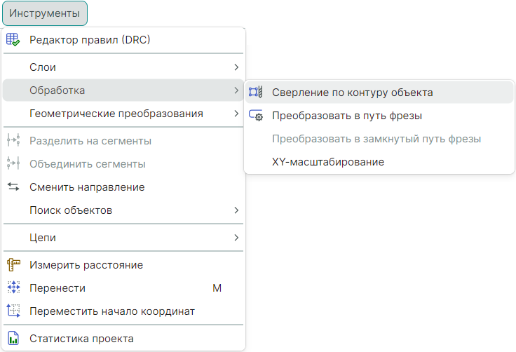Expand the Геометрические преобразования submenu arrow
The width and height of the screenshot is (516, 352).
(236, 114)
